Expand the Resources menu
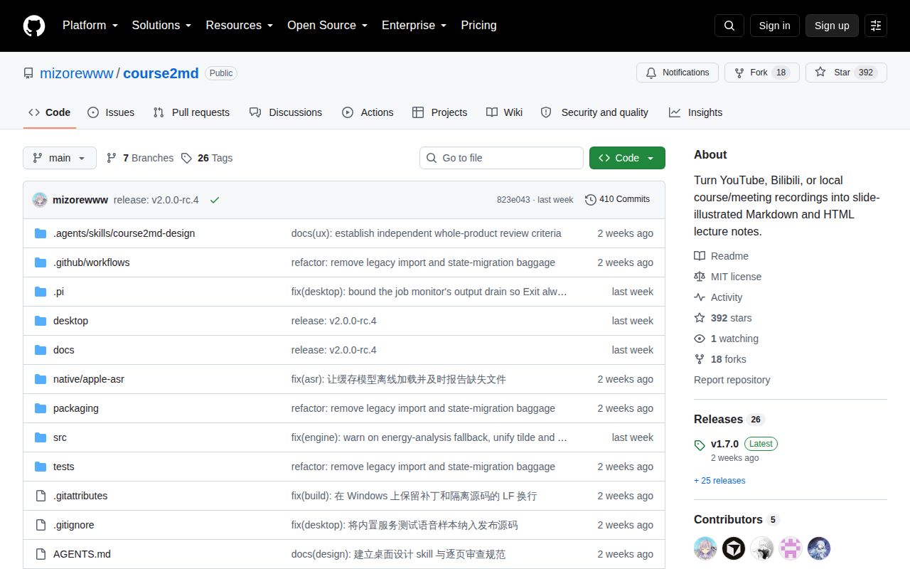Image resolution: width=910 pixels, height=569 pixels. pos(240,26)
